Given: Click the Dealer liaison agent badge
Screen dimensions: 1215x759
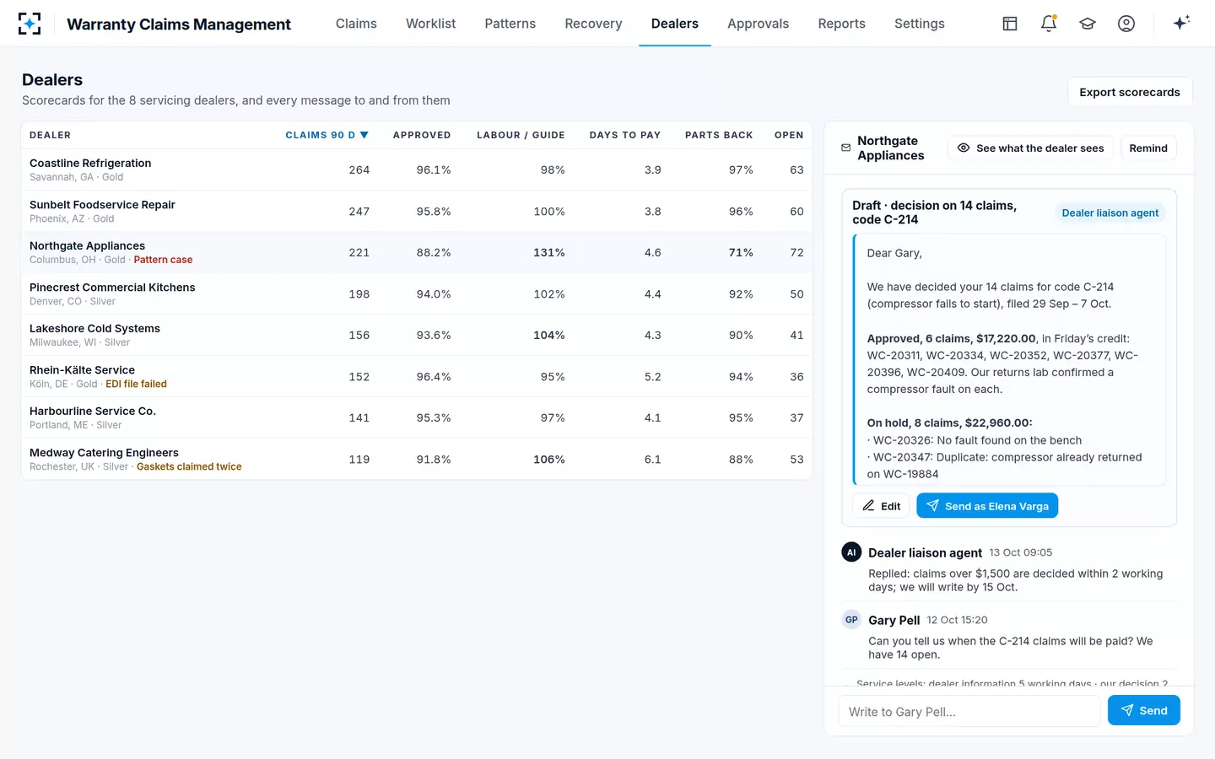Looking at the screenshot, I should click(x=1110, y=213).
